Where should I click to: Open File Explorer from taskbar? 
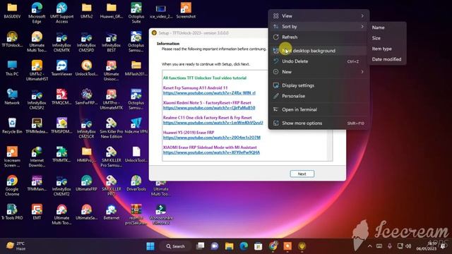229,246
